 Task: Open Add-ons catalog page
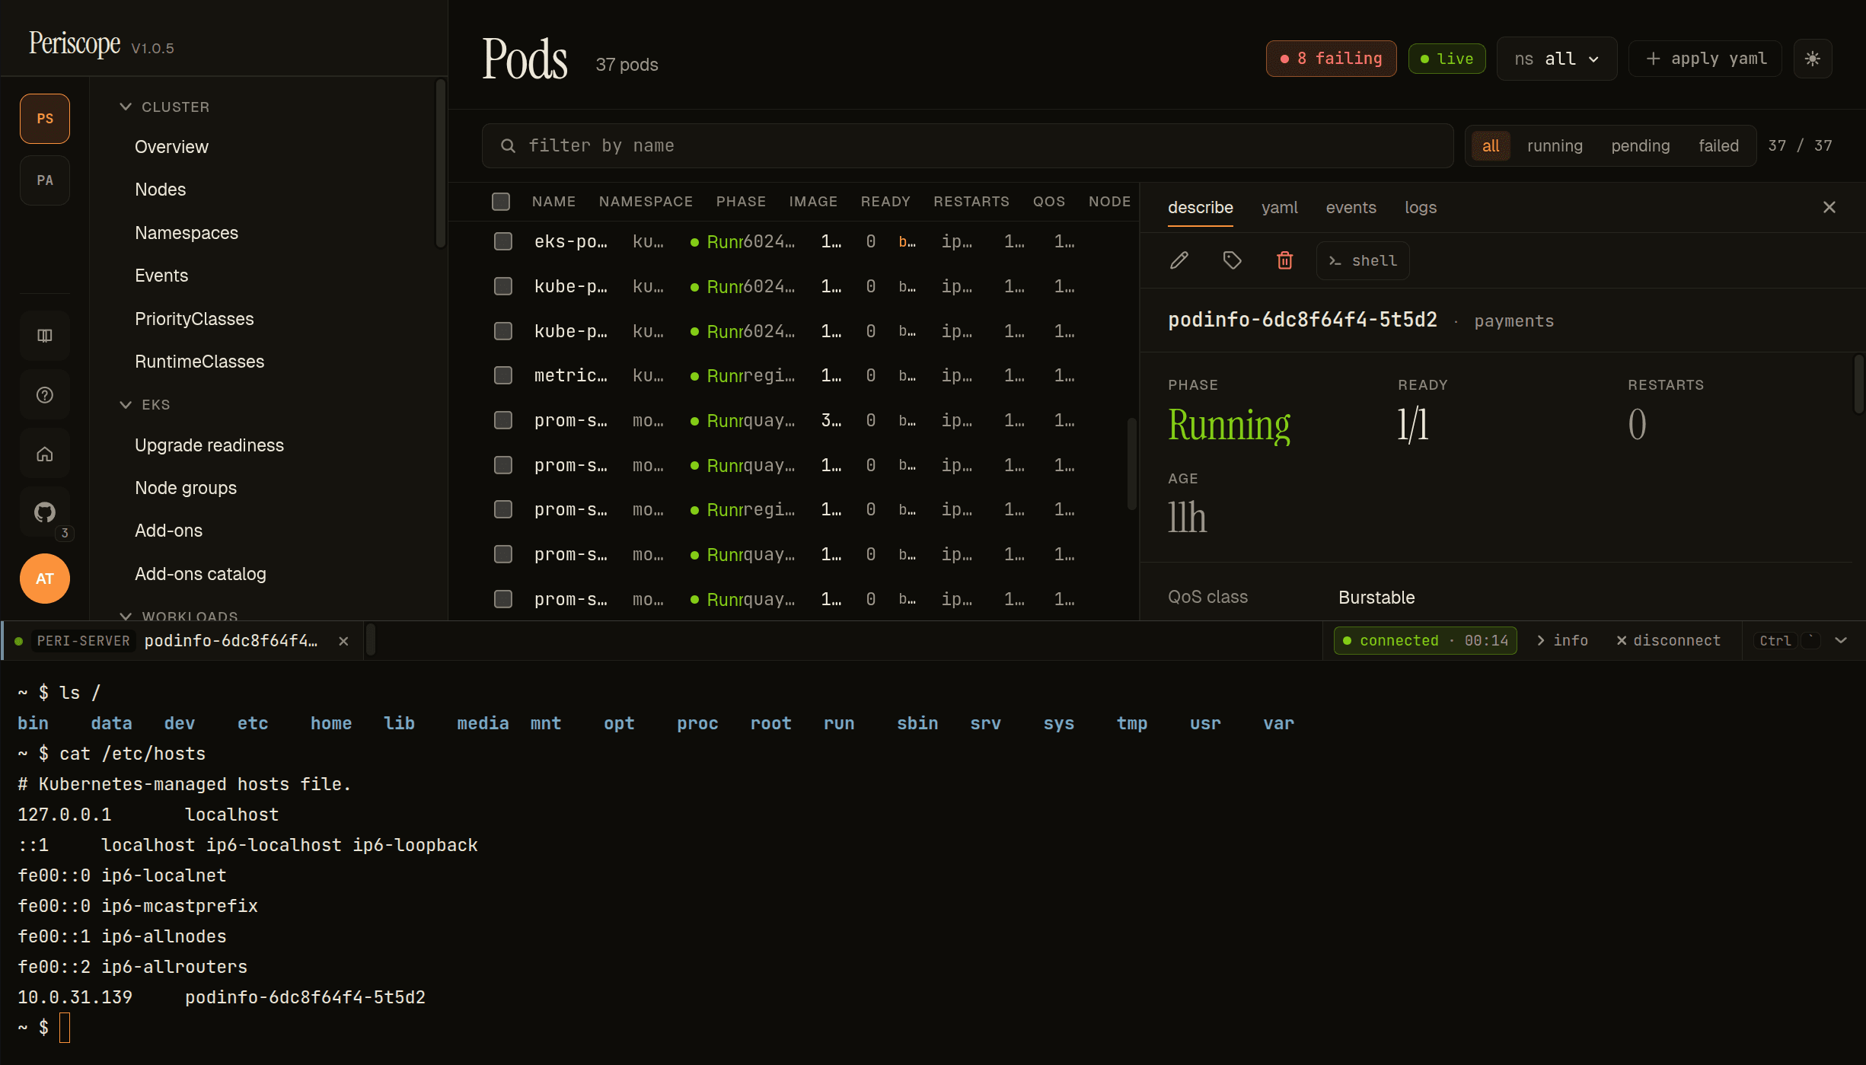pos(200,574)
